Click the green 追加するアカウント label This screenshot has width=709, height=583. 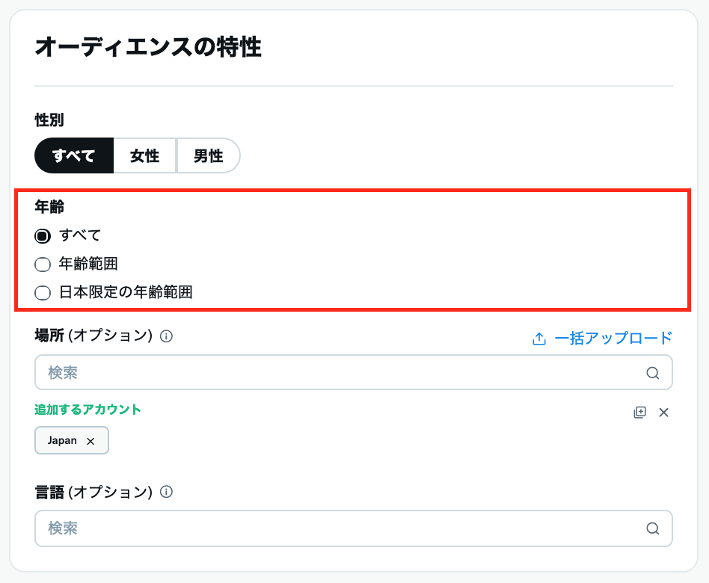coord(88,410)
